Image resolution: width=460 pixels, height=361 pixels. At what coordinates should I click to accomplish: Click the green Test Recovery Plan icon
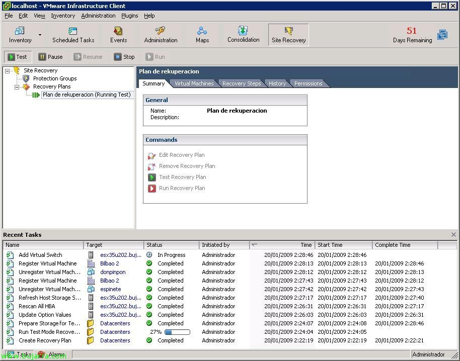click(151, 177)
